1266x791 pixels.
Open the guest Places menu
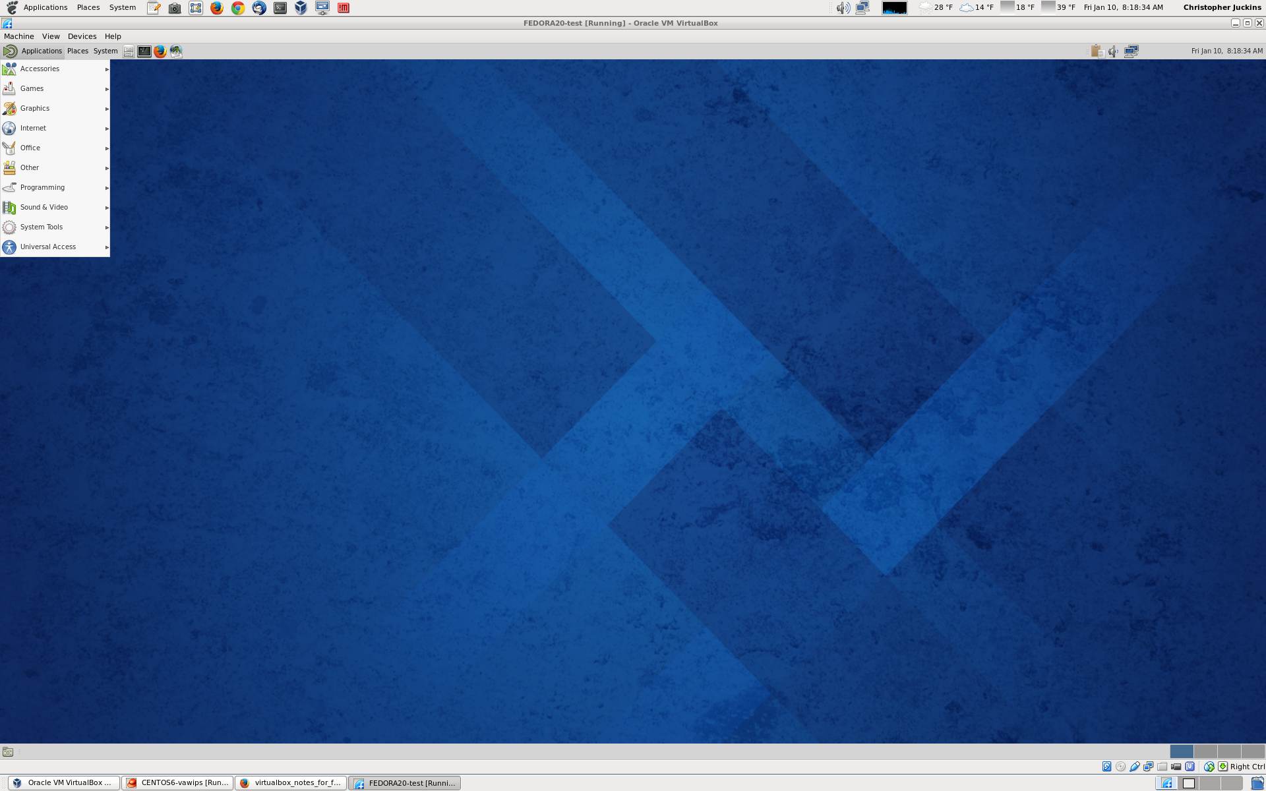pyautogui.click(x=78, y=51)
